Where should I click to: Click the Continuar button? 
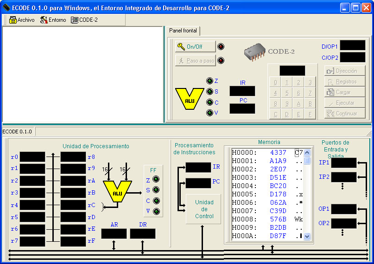coord(345,113)
